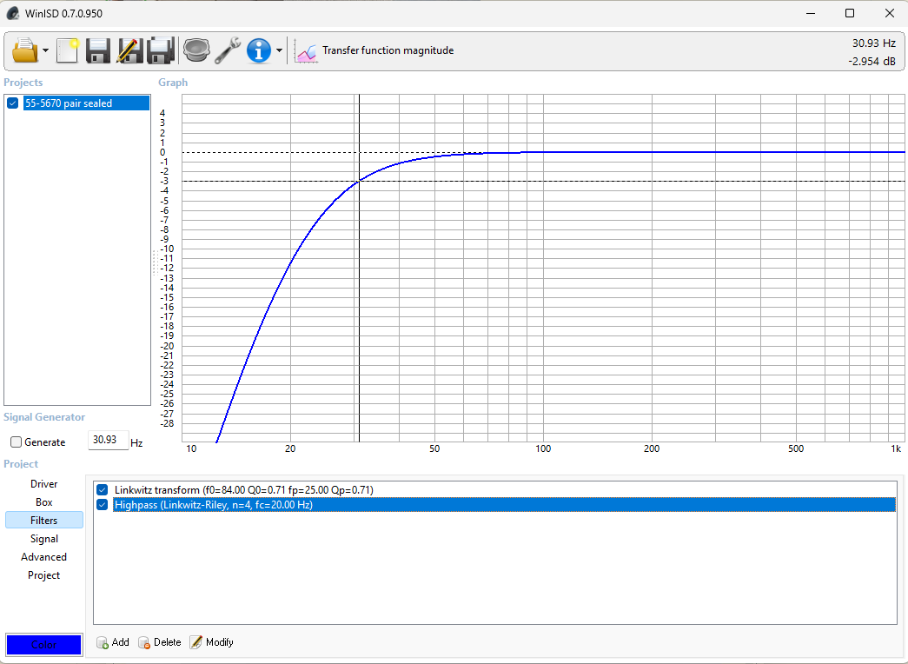The height and width of the screenshot is (664, 908).
Task: Expand the dropdown arrow beside the open folder
Action: 45,51
